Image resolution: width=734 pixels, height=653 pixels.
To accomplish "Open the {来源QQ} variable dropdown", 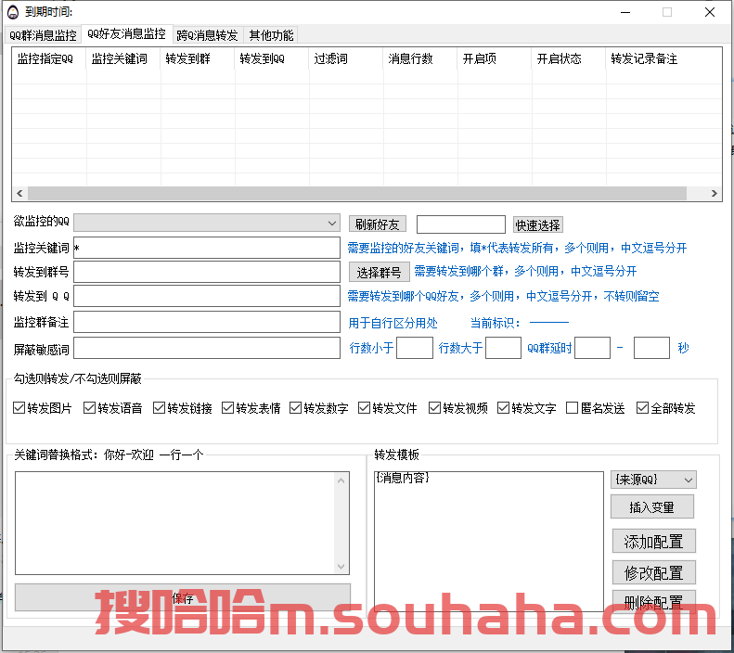I will click(x=688, y=480).
